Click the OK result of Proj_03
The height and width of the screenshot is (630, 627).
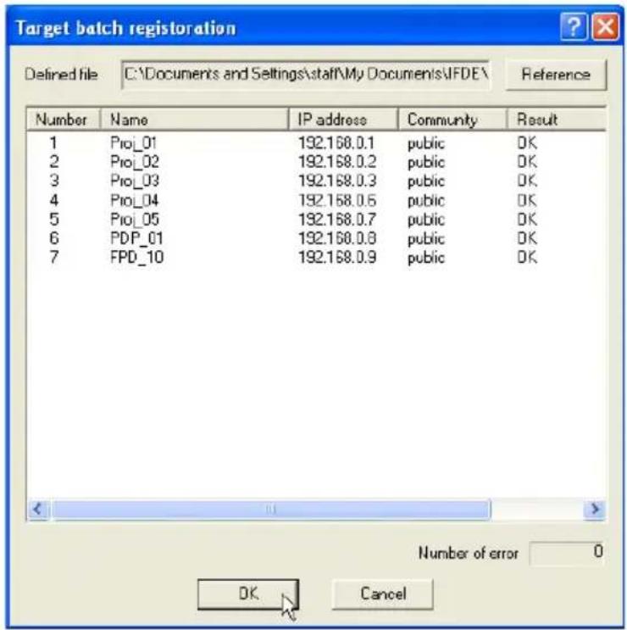coord(527,181)
